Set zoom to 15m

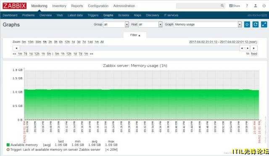pyautogui.click(x=31, y=42)
